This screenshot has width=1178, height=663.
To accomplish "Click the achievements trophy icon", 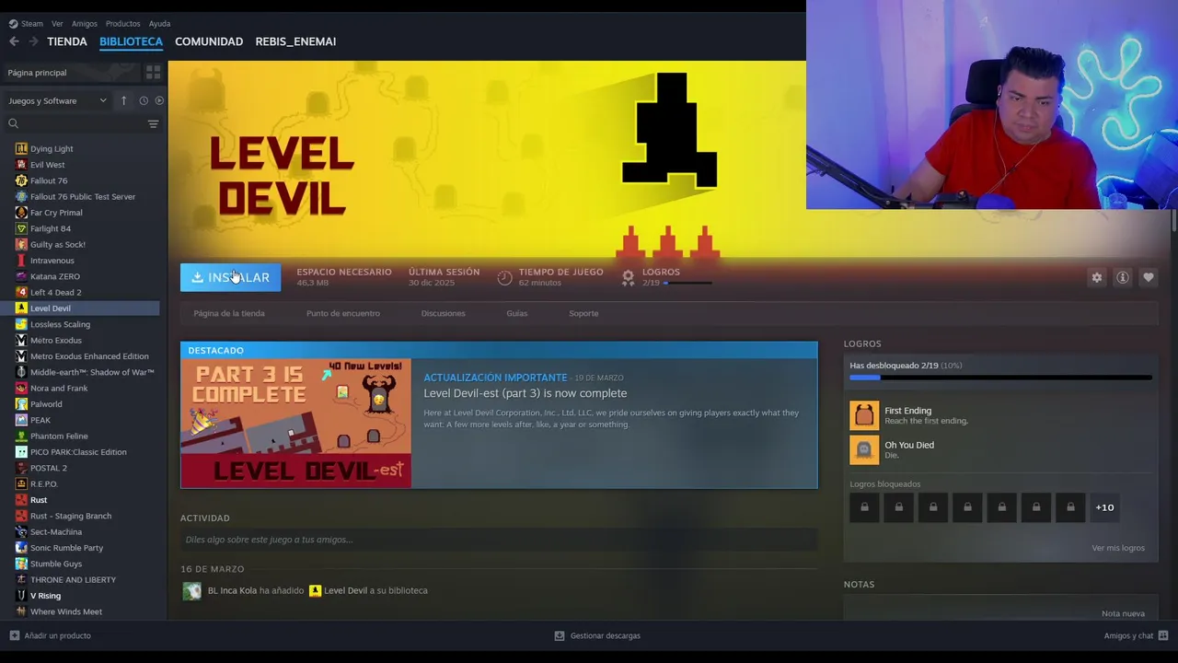I will 628,277.
